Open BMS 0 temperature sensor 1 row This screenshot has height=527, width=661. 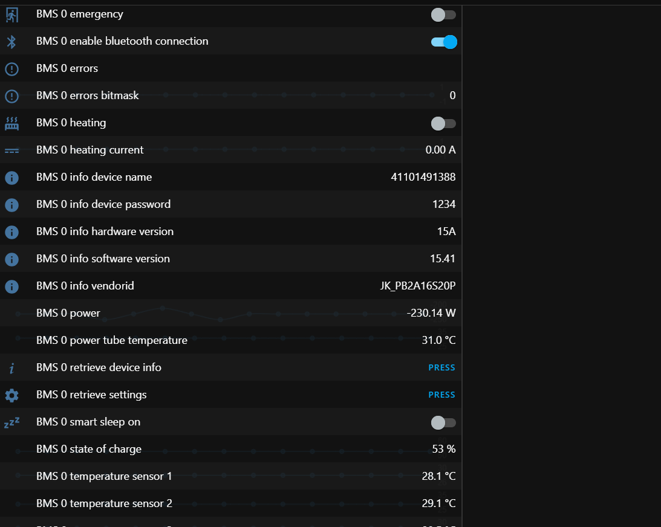point(230,476)
